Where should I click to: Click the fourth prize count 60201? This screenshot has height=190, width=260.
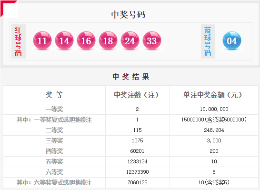137,151
